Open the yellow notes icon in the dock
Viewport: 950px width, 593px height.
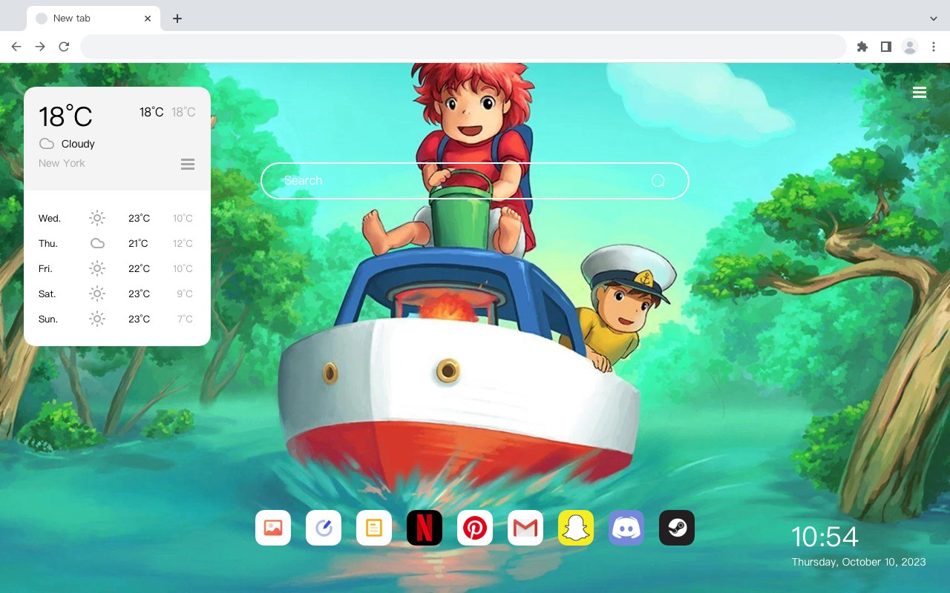(x=374, y=528)
